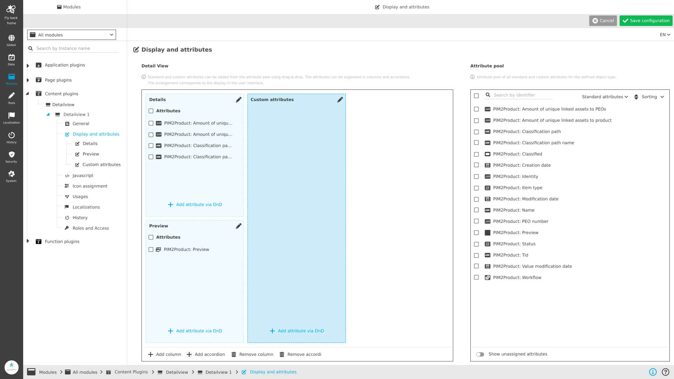The height and width of the screenshot is (379, 674).
Task: Edit the Details accordion via its pencil icon
Action: [239, 100]
